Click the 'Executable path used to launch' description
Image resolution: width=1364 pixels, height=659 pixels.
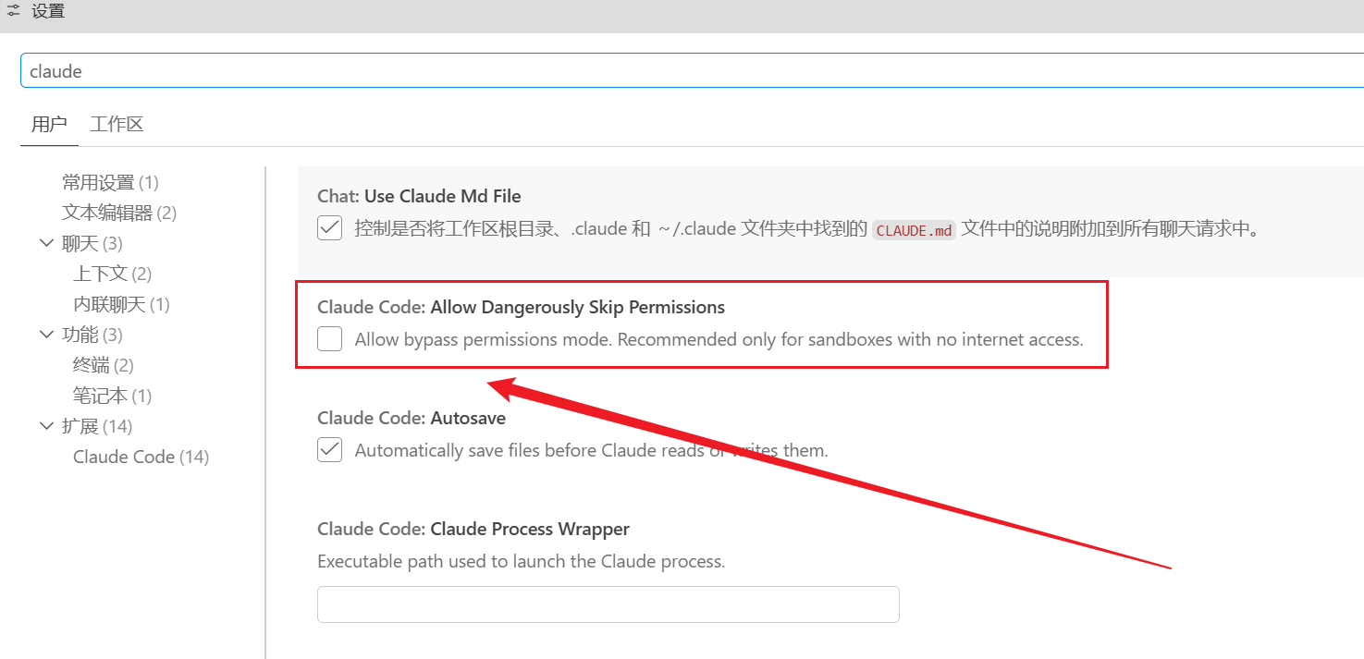pyautogui.click(x=522, y=561)
